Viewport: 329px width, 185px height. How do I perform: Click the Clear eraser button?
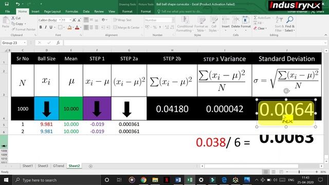[260, 28]
